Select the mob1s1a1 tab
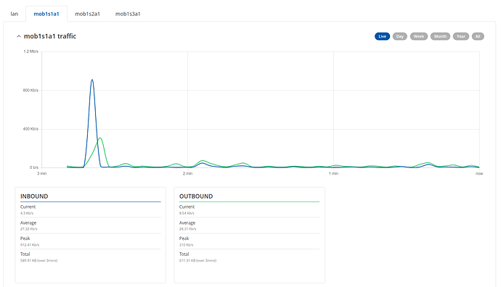 [46, 14]
